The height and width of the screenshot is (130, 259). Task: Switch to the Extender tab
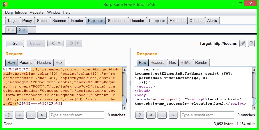point(178,21)
